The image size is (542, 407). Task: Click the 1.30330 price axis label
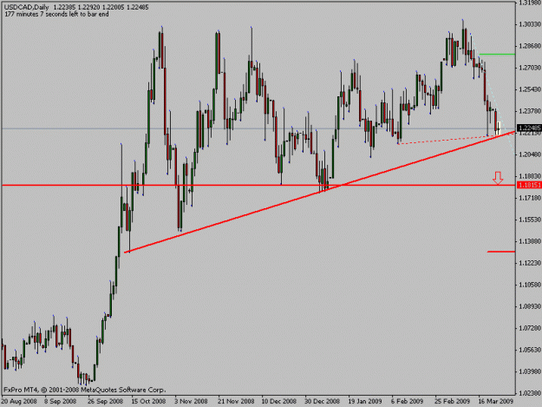tap(530, 24)
